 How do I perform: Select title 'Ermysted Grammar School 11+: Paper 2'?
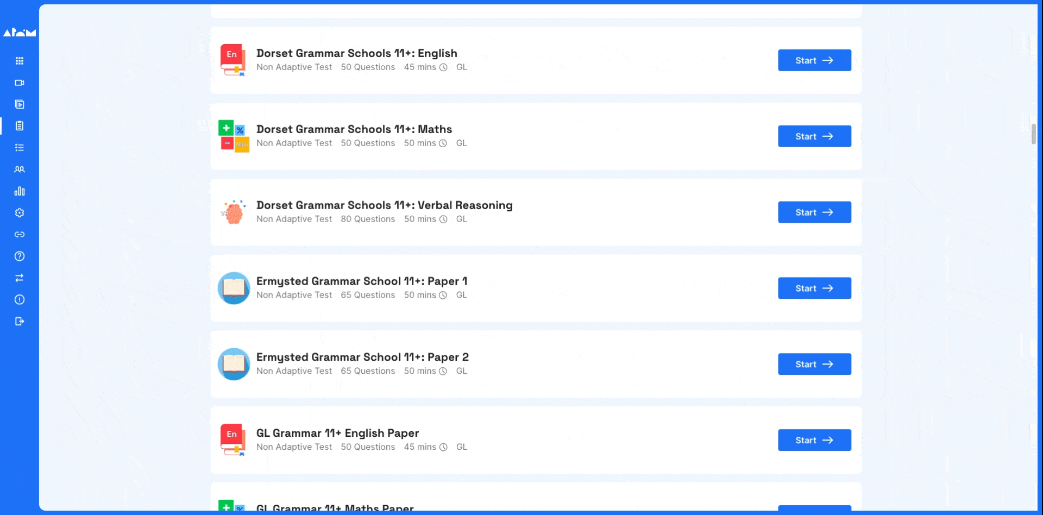point(362,357)
